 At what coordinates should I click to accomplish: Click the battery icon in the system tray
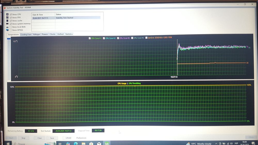224,143
